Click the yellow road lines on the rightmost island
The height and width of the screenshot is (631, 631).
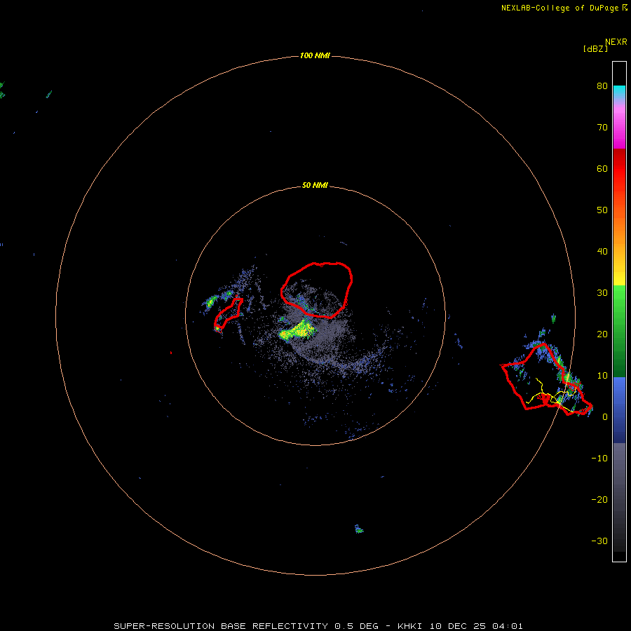point(551,395)
